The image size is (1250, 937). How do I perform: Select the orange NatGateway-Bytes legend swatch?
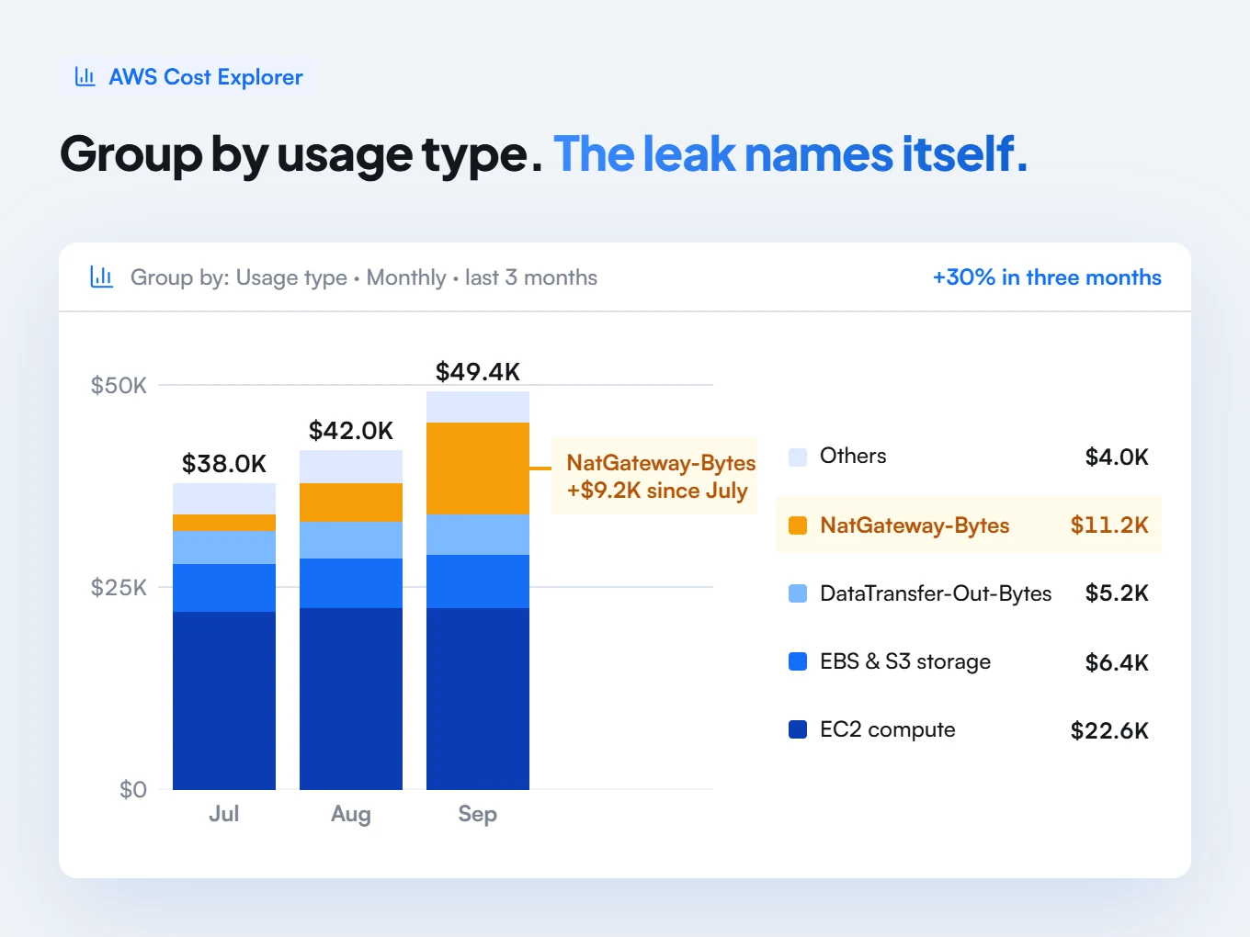coord(798,525)
